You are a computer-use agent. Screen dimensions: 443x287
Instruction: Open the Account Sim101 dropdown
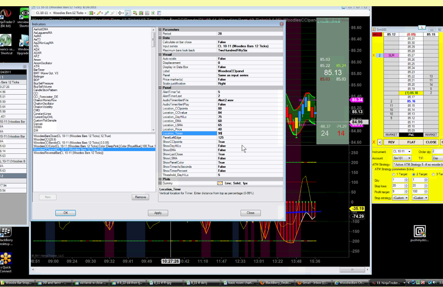tap(402, 158)
